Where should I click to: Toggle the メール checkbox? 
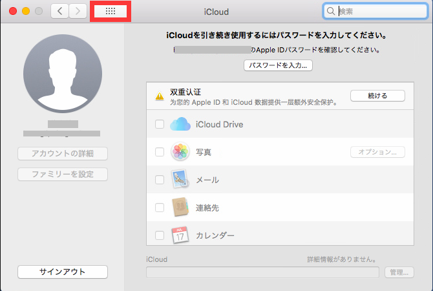pyautogui.click(x=160, y=180)
